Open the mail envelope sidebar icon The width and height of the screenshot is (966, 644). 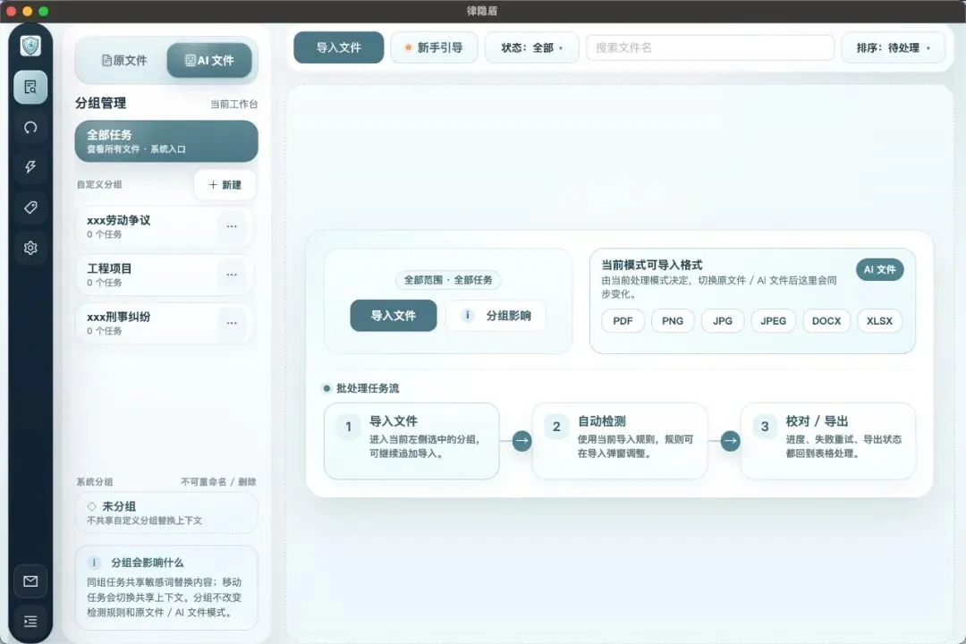click(30, 581)
